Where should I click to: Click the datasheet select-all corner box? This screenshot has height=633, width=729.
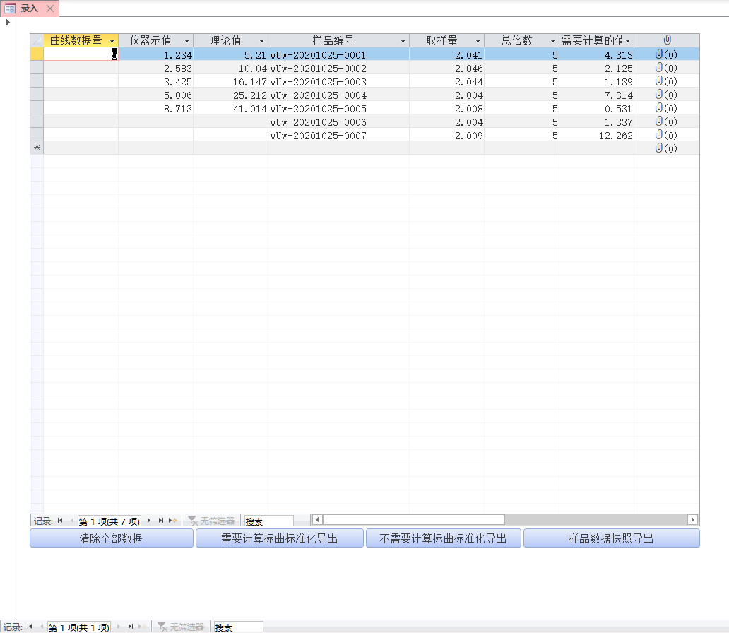(37, 40)
